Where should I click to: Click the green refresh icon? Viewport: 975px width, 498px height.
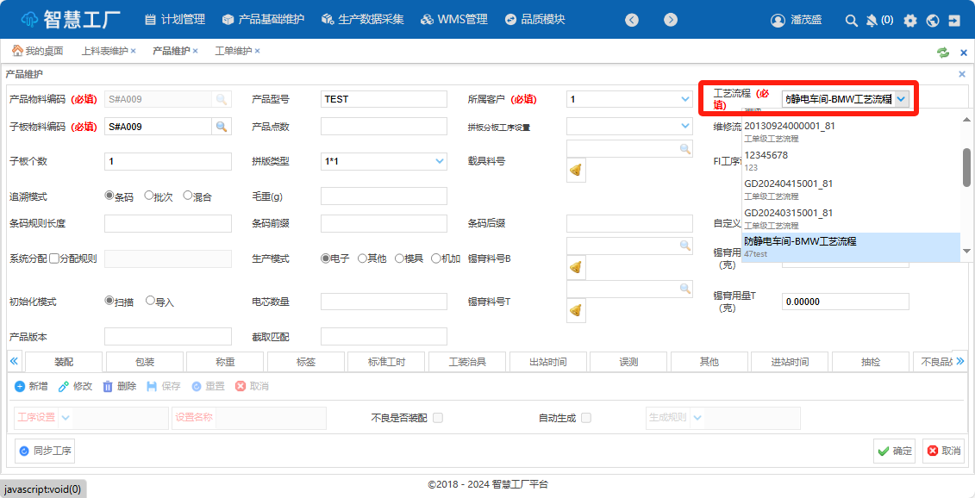(x=943, y=52)
